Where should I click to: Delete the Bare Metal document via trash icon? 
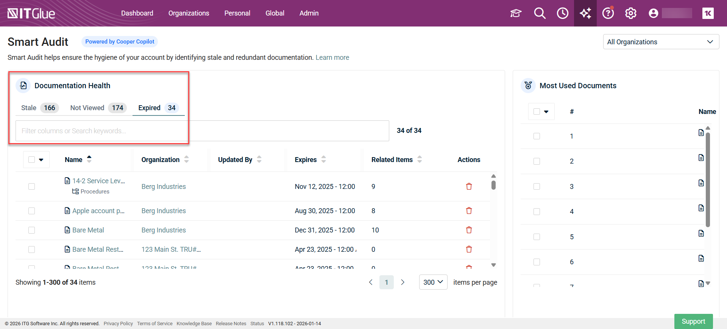(469, 230)
